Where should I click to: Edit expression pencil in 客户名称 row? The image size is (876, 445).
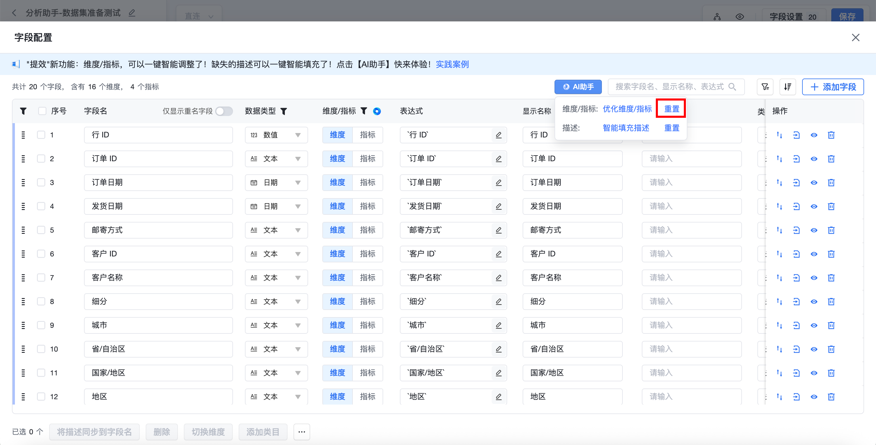click(498, 278)
